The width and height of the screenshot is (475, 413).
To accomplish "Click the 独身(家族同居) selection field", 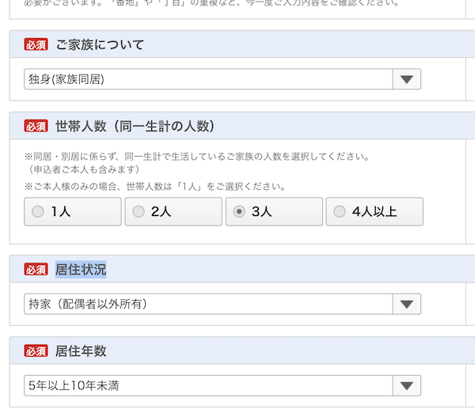I will (208, 79).
